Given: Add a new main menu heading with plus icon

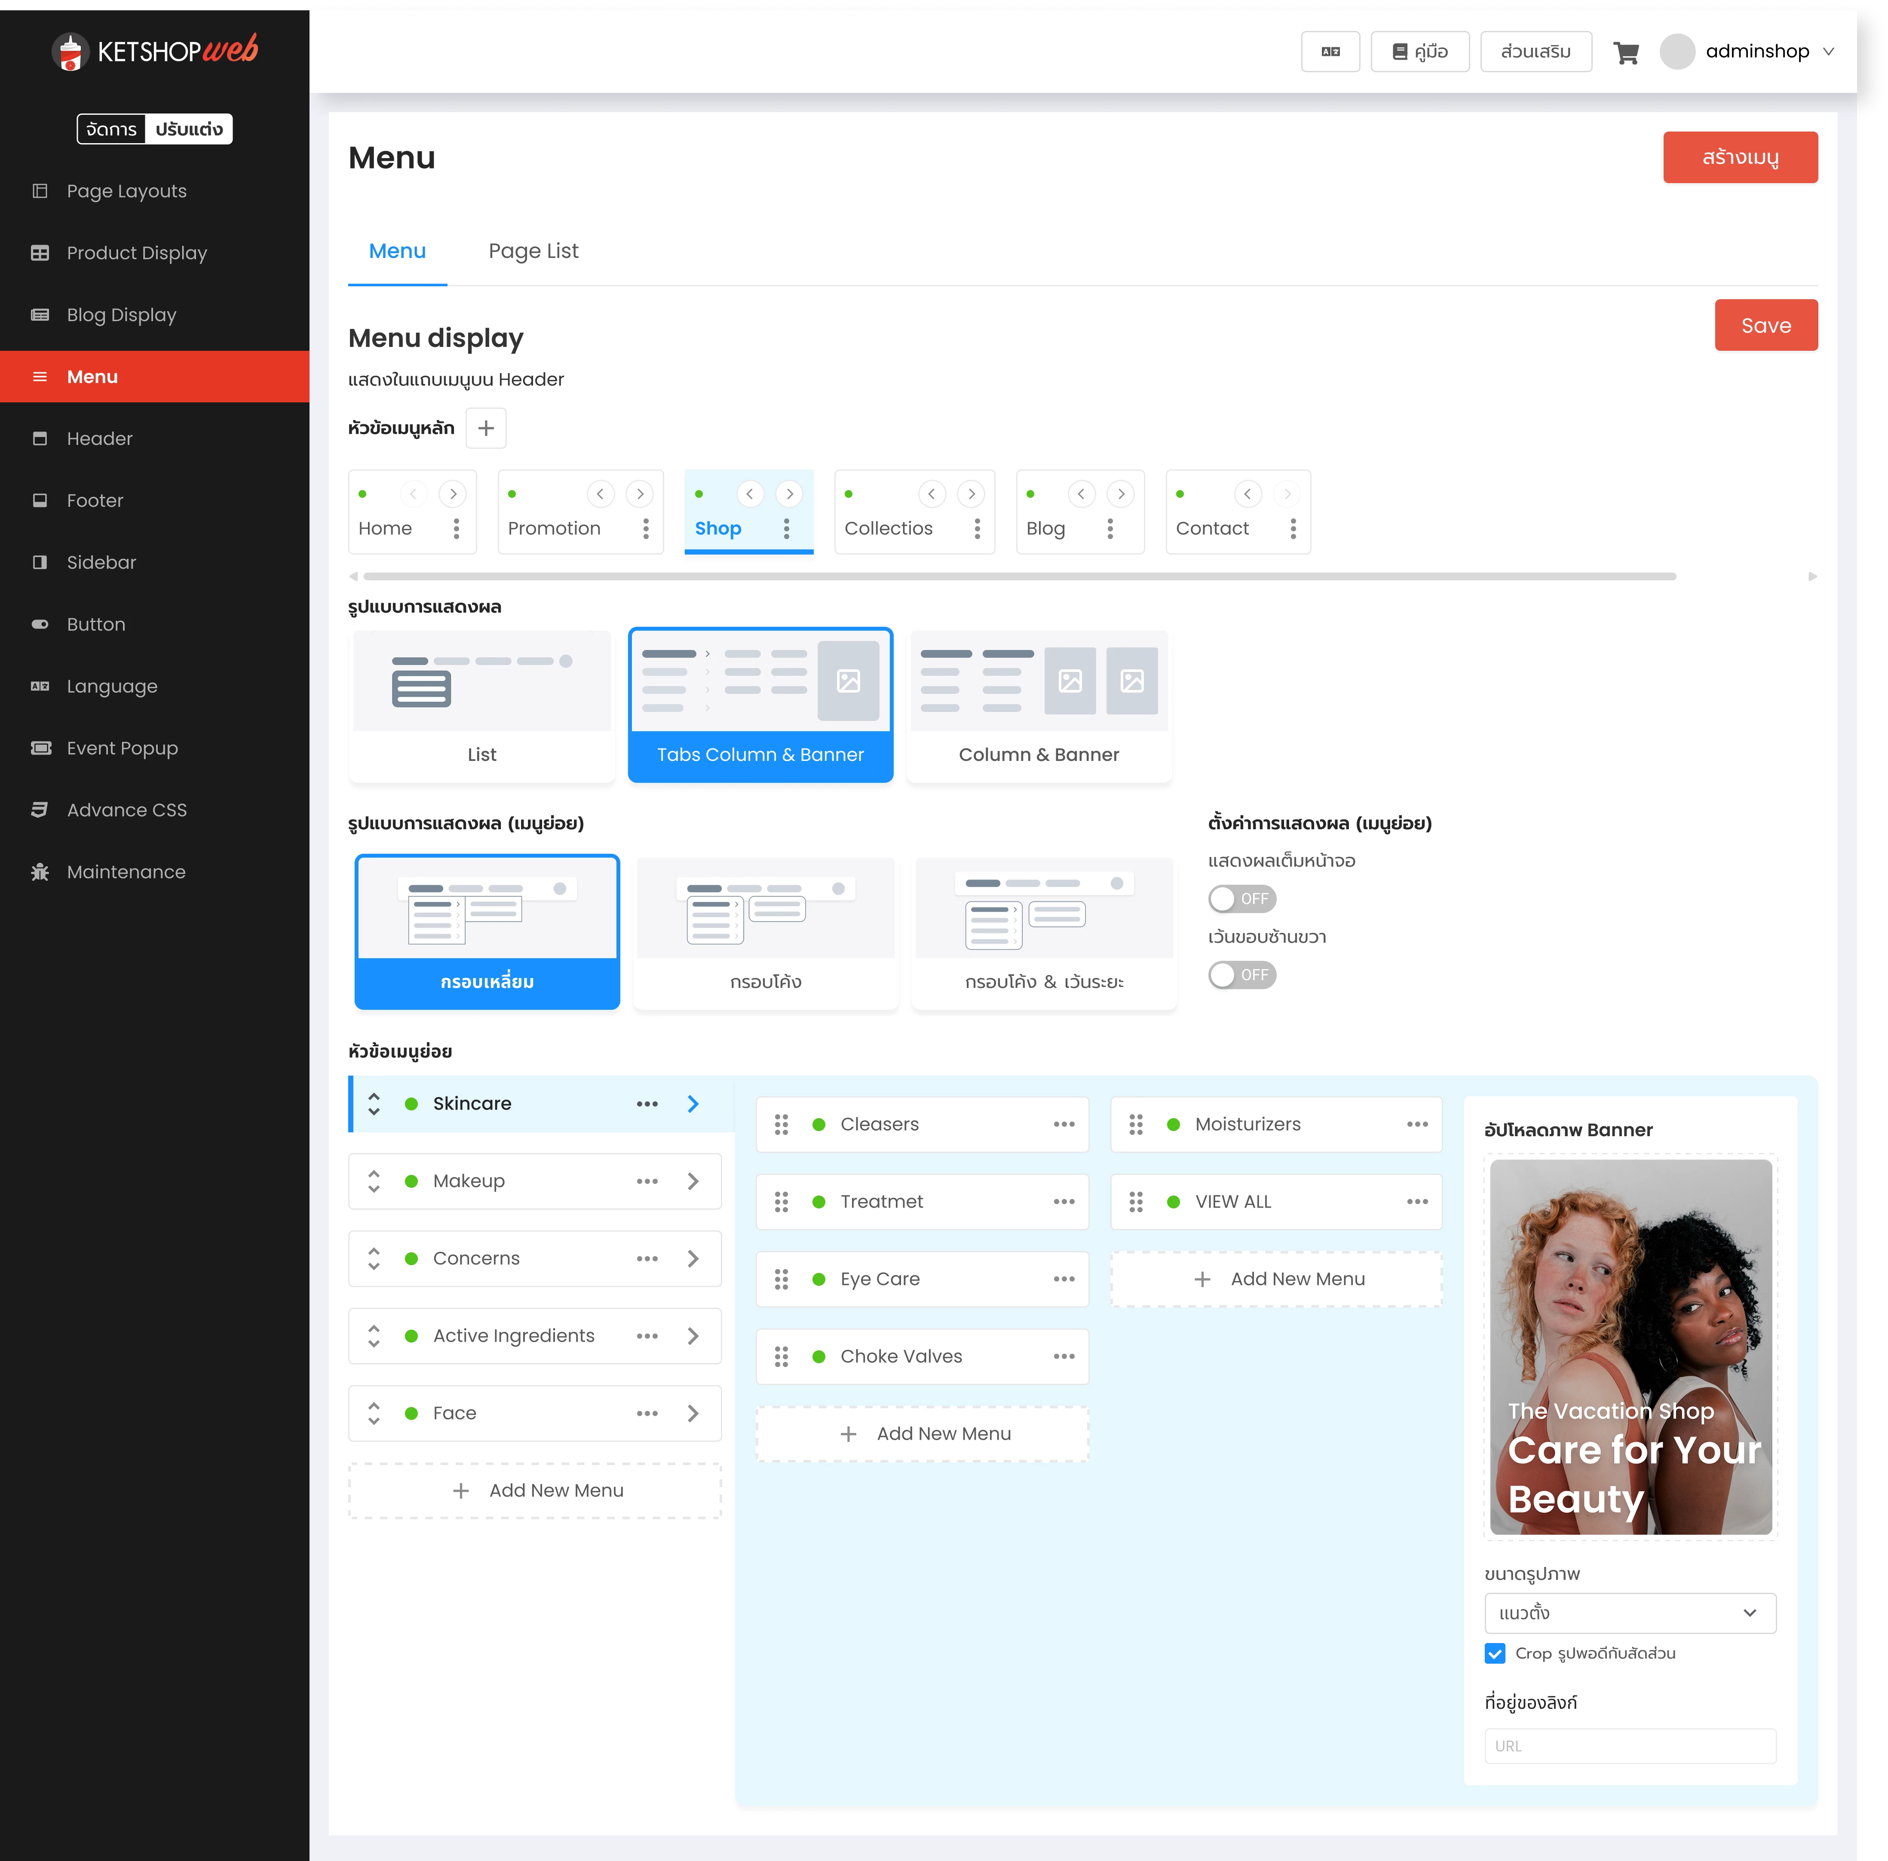Looking at the screenshot, I should [x=486, y=428].
